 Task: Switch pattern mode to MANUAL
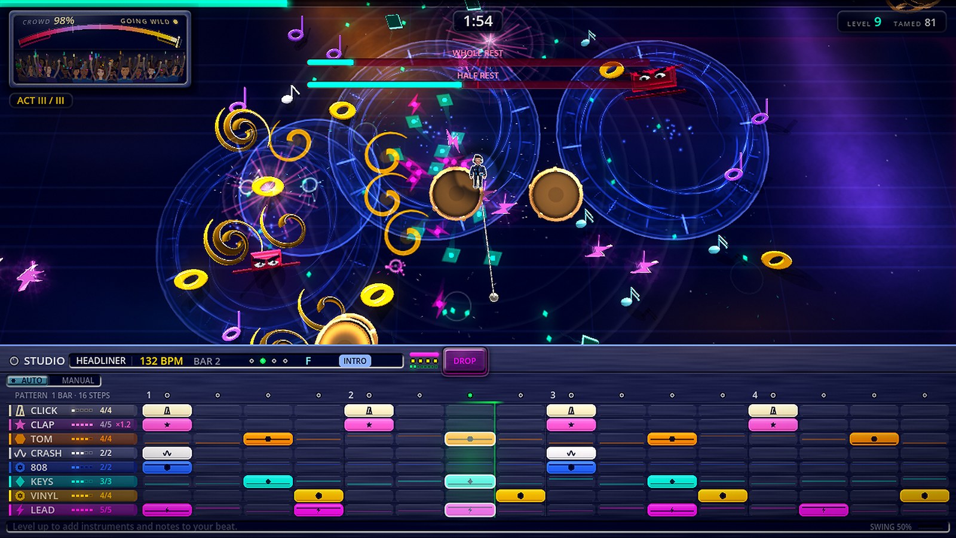click(x=78, y=380)
